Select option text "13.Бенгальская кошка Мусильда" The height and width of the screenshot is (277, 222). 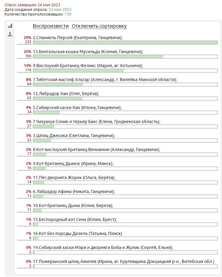[66, 52]
